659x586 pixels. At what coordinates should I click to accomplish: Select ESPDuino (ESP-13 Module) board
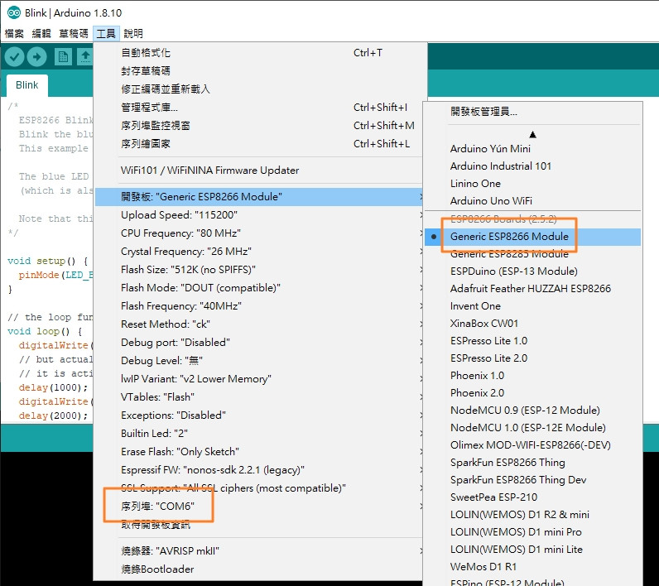(x=532, y=271)
